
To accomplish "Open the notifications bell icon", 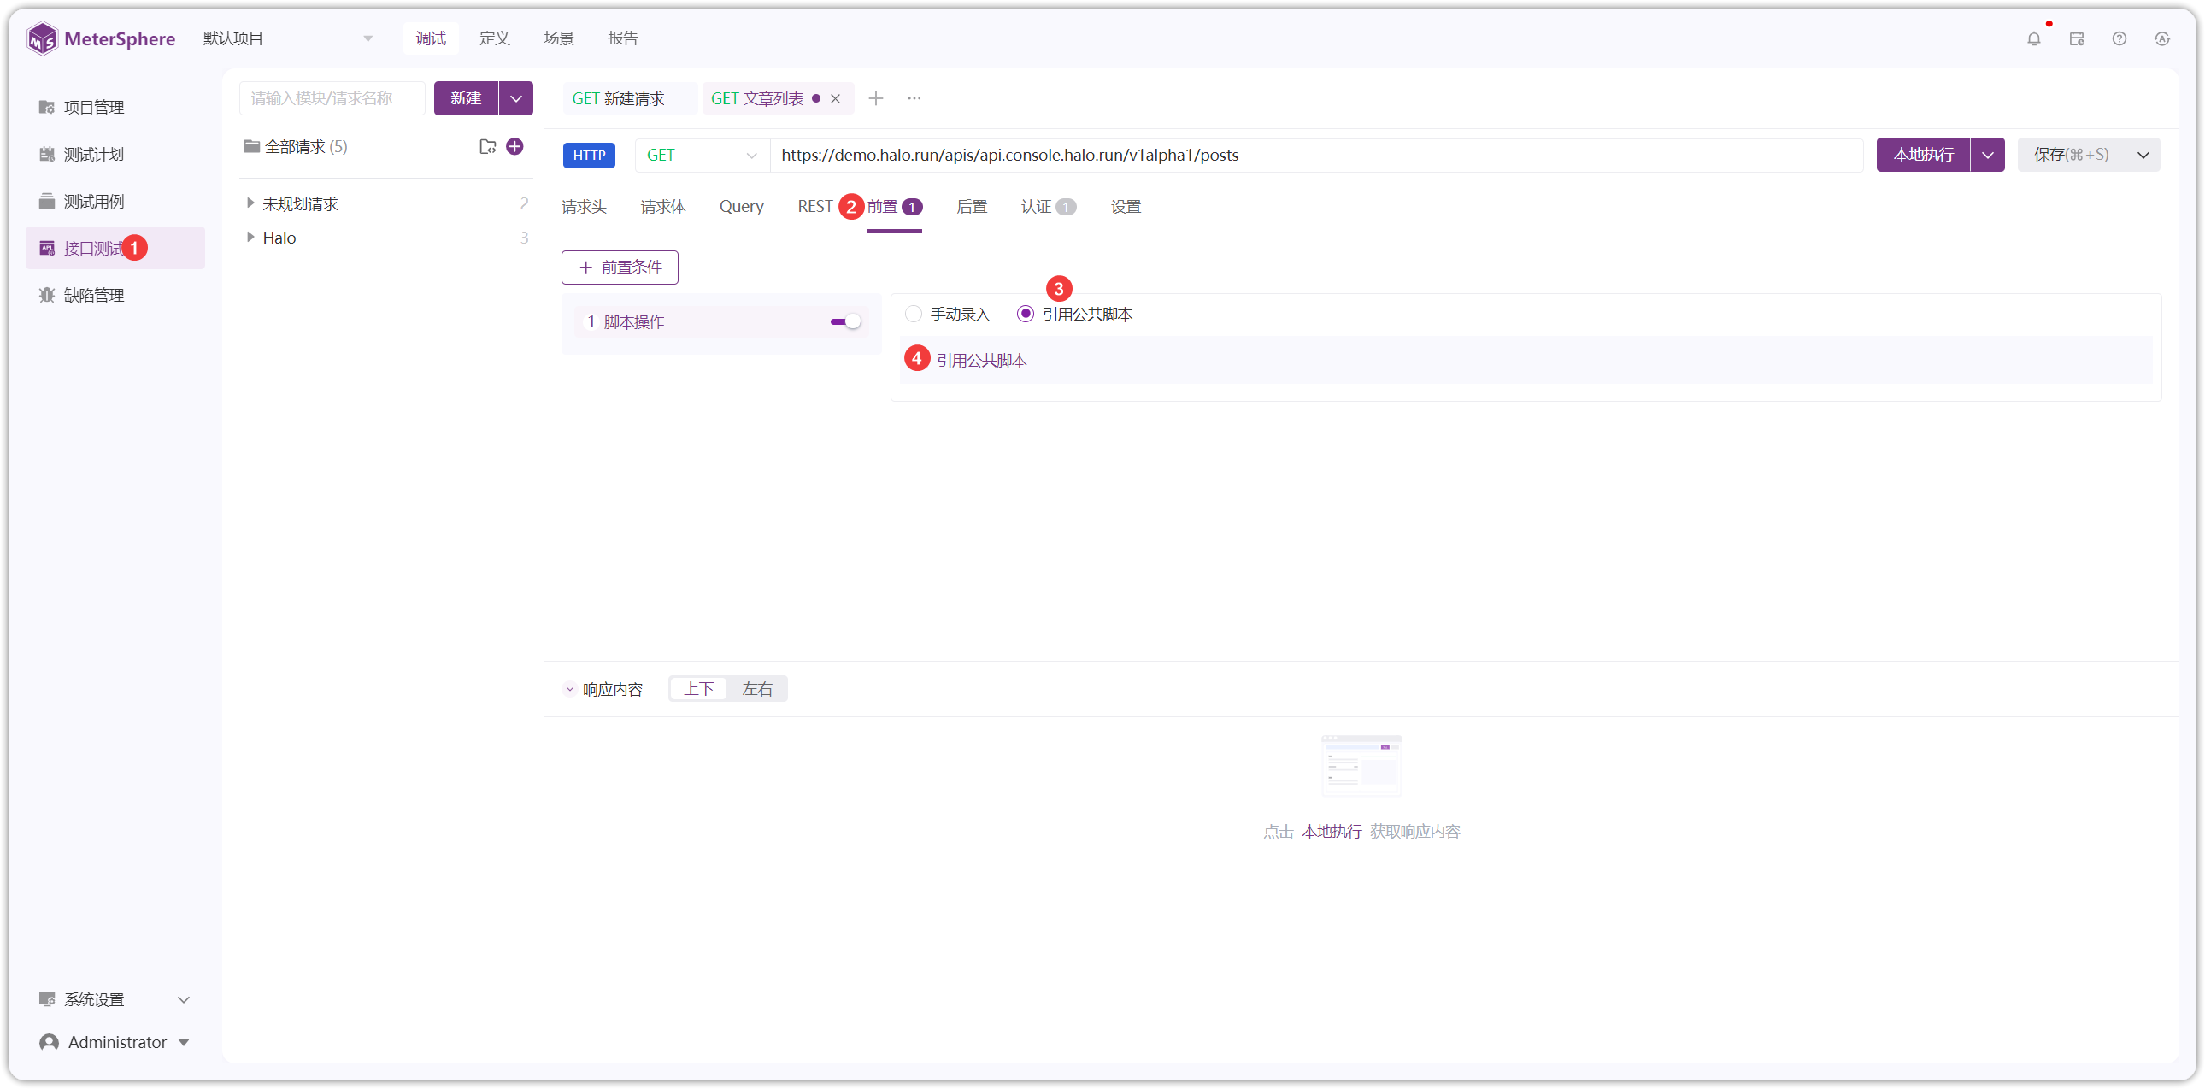I will tap(2034, 38).
